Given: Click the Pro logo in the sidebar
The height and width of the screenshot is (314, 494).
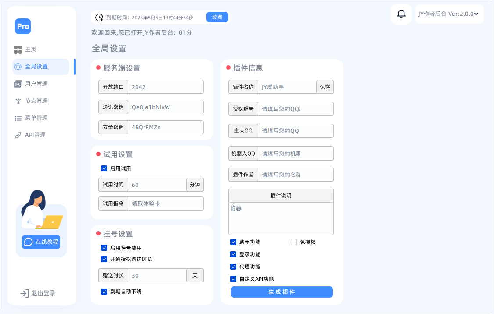Looking at the screenshot, I should coord(23,26).
